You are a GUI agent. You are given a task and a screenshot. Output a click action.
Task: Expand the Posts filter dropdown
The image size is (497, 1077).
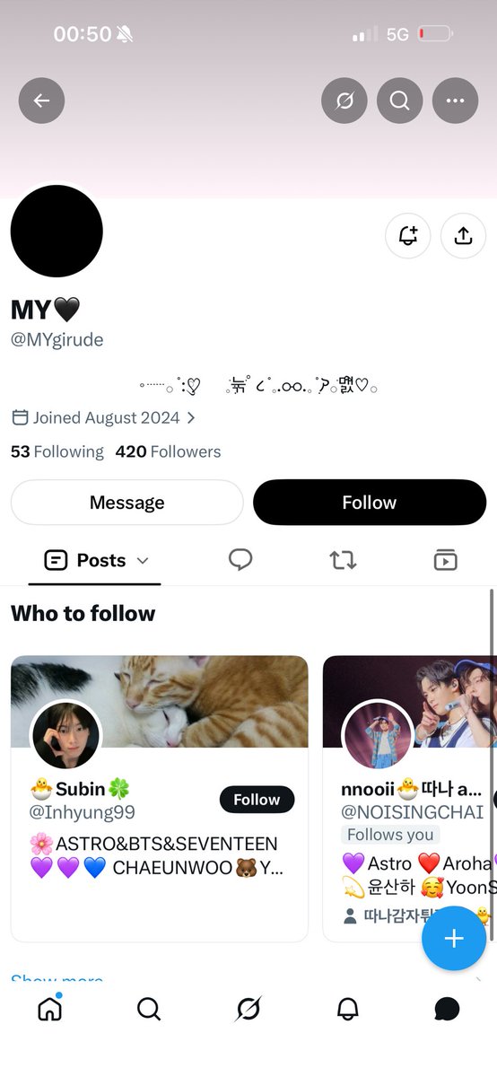click(x=142, y=561)
